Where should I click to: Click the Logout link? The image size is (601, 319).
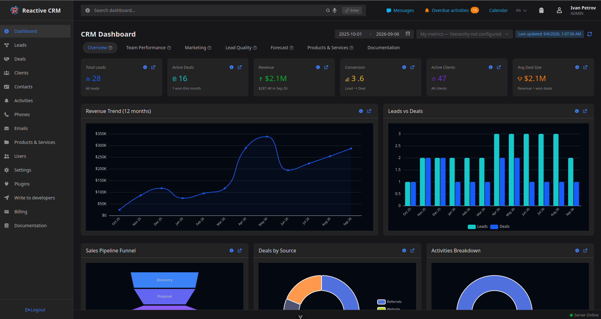[x=35, y=310]
